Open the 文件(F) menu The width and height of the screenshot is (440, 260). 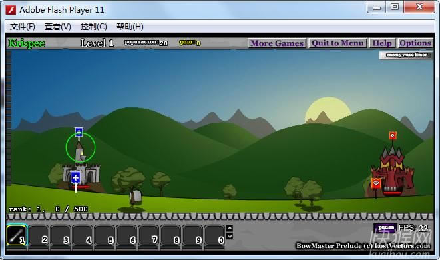tap(23, 27)
